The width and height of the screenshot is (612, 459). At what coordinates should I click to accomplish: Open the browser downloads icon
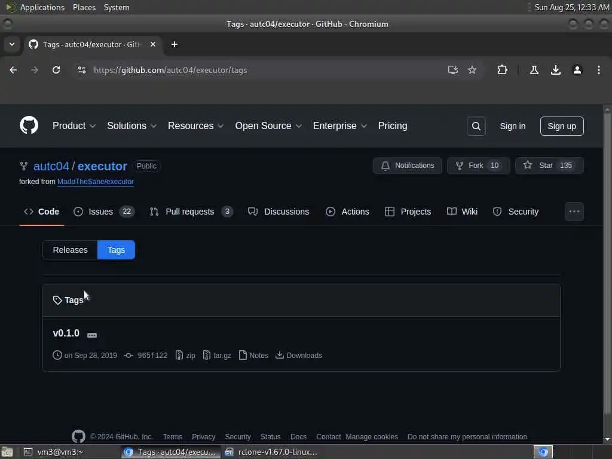[556, 71]
